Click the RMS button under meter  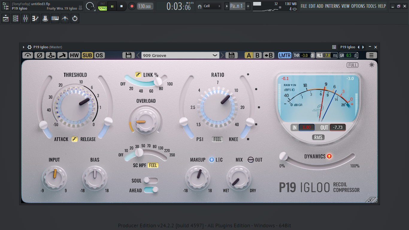point(318,137)
